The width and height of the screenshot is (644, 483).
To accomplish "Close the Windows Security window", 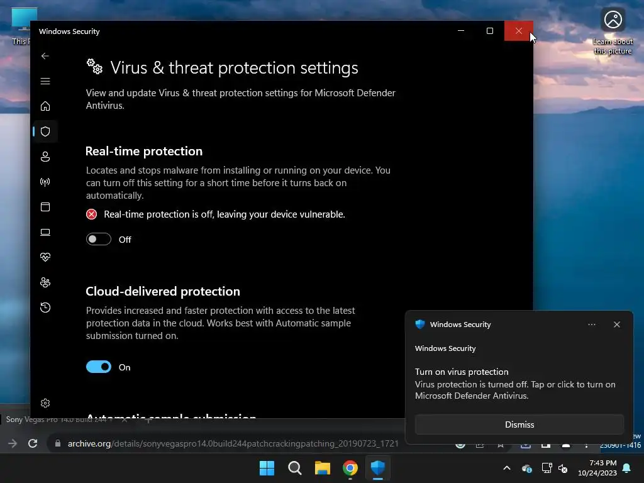I will (x=519, y=31).
